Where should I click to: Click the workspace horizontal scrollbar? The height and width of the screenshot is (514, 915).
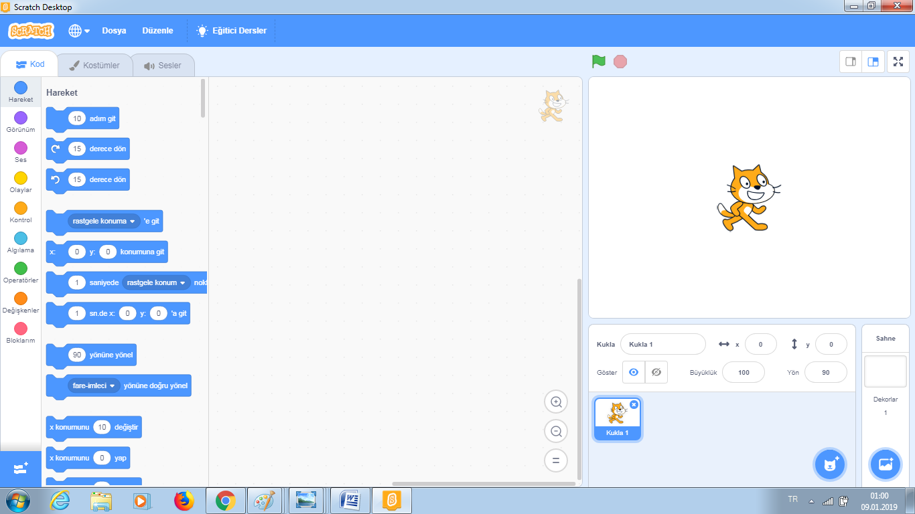click(x=484, y=483)
